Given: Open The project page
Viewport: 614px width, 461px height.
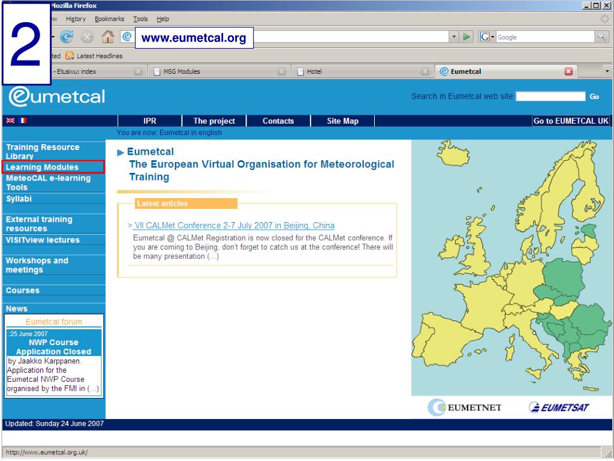Looking at the screenshot, I should pyautogui.click(x=214, y=121).
